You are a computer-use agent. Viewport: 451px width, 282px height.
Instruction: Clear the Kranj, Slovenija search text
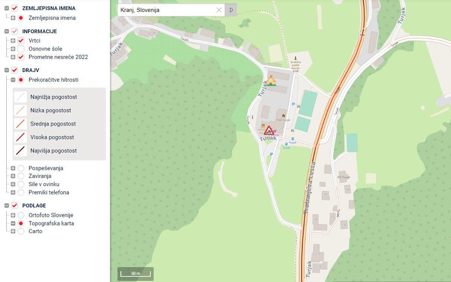[x=219, y=10]
